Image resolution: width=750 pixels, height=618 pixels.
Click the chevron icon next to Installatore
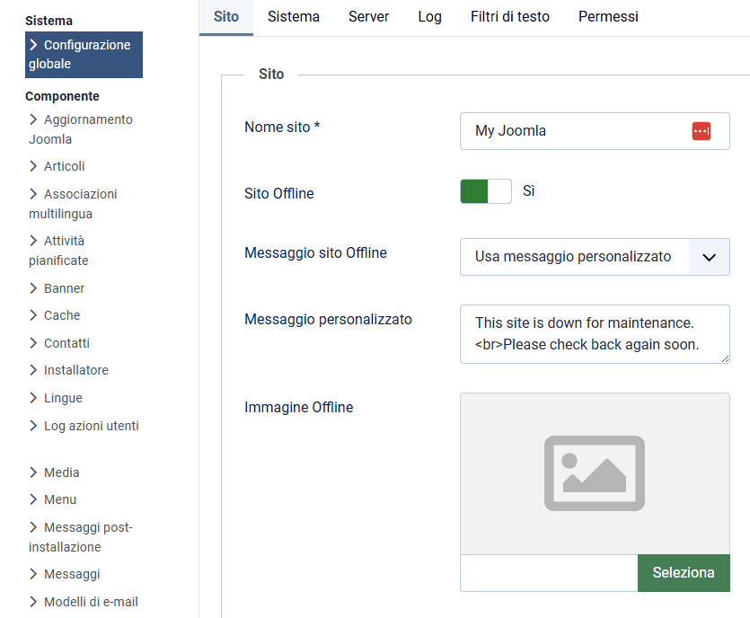[34, 370]
